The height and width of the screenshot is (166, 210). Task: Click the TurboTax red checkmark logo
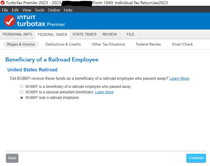pyautogui.click(x=10, y=21)
